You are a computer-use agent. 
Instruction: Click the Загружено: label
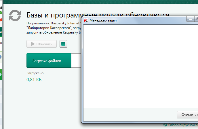(35, 73)
